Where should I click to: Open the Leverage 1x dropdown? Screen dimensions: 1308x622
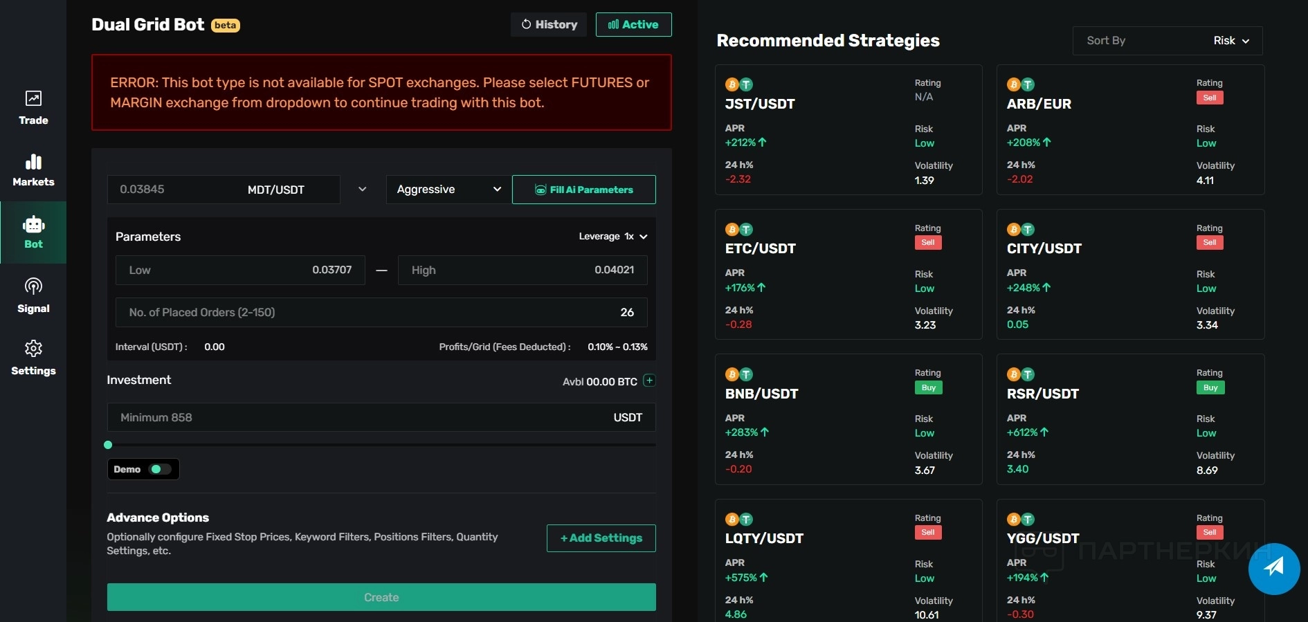[x=612, y=237]
